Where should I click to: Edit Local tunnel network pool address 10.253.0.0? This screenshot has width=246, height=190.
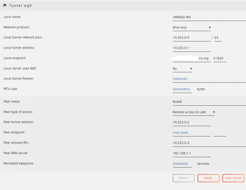(x=192, y=38)
